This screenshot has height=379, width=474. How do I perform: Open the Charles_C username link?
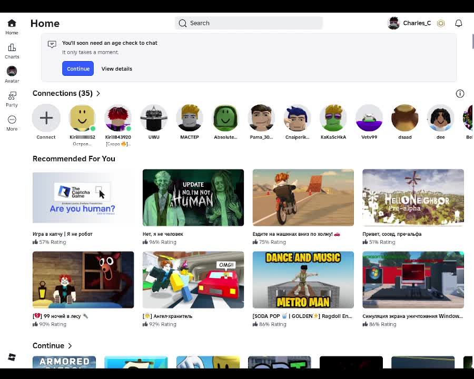pos(417,23)
